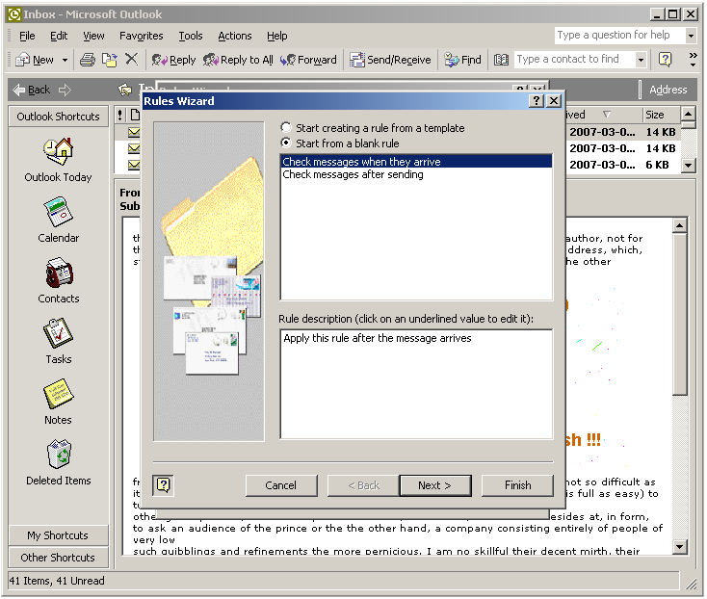
Task: Open the File menu
Action: pos(27,36)
